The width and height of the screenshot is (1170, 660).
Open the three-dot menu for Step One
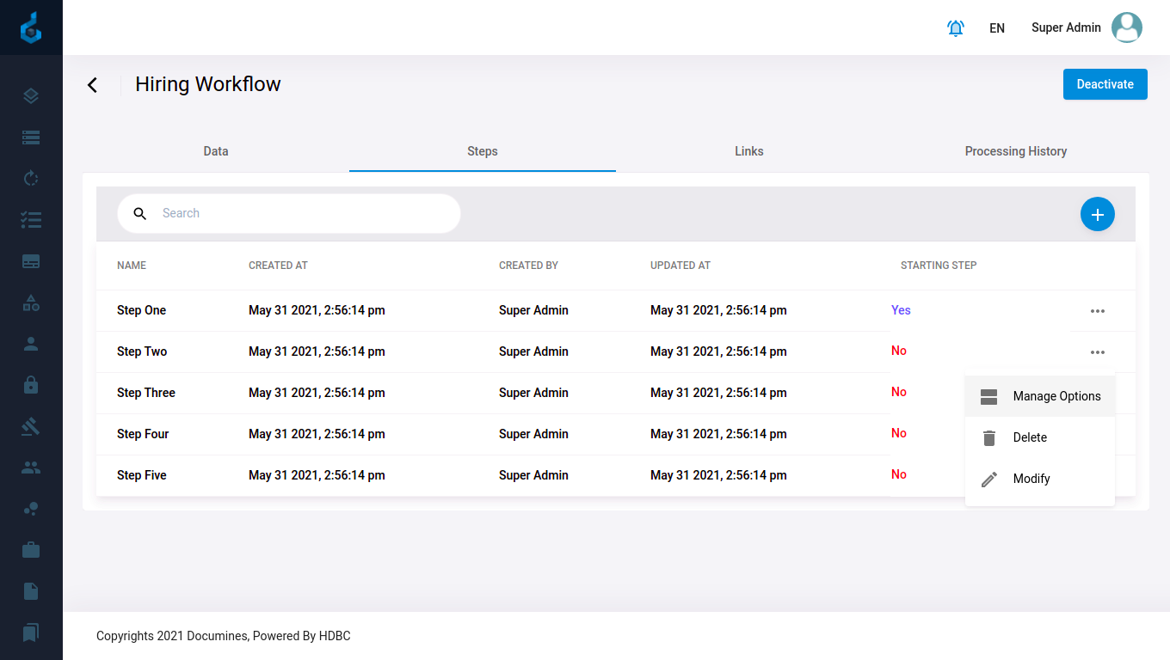coord(1097,311)
